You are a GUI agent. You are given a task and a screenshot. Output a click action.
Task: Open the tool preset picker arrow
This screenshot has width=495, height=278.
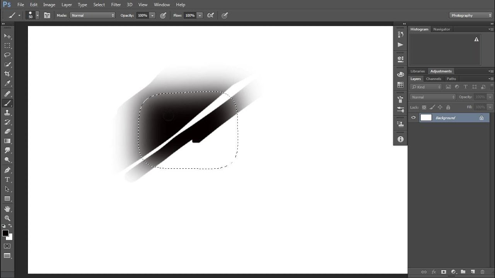pos(19,15)
